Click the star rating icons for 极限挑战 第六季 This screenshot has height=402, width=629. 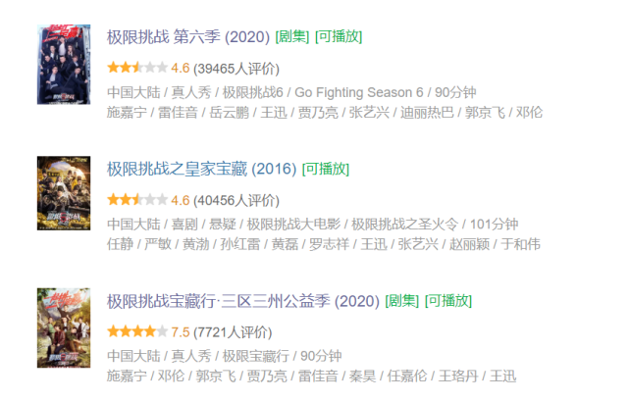[136, 69]
